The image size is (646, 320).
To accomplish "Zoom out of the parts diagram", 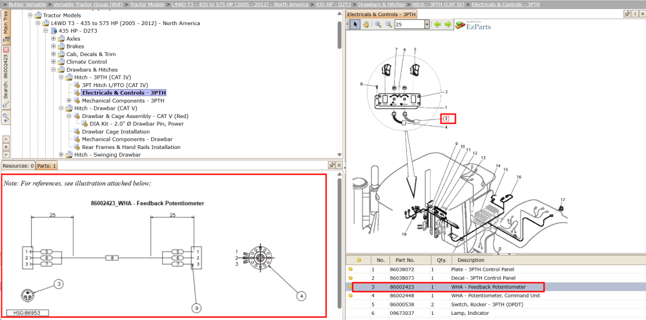I will [x=388, y=25].
